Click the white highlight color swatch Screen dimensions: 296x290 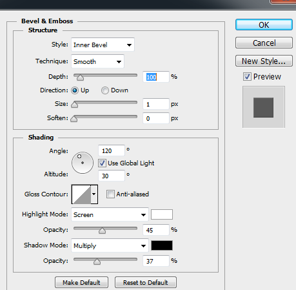tap(162, 214)
